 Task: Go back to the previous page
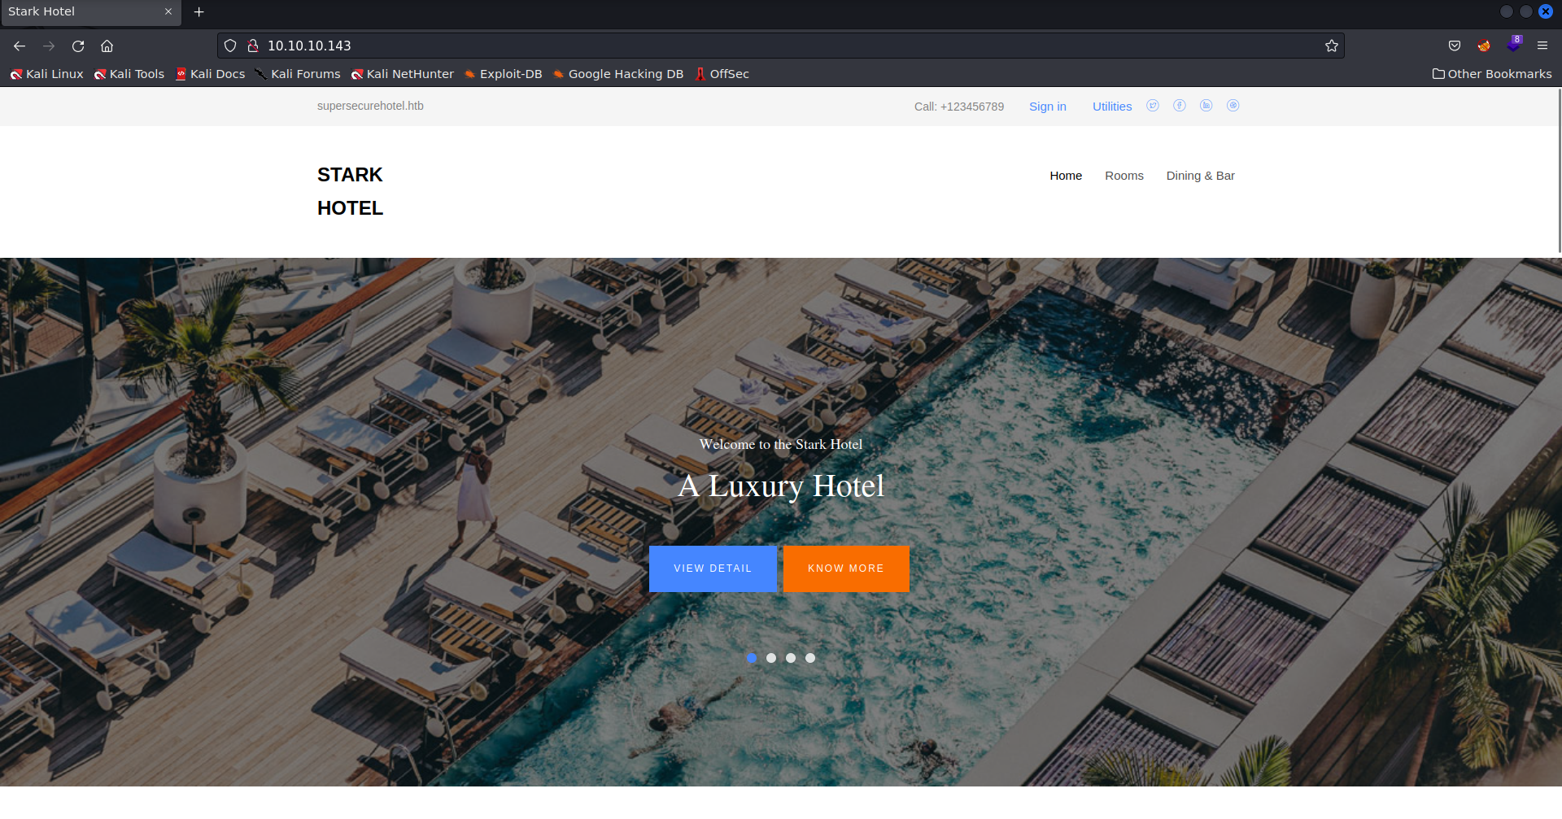click(20, 46)
